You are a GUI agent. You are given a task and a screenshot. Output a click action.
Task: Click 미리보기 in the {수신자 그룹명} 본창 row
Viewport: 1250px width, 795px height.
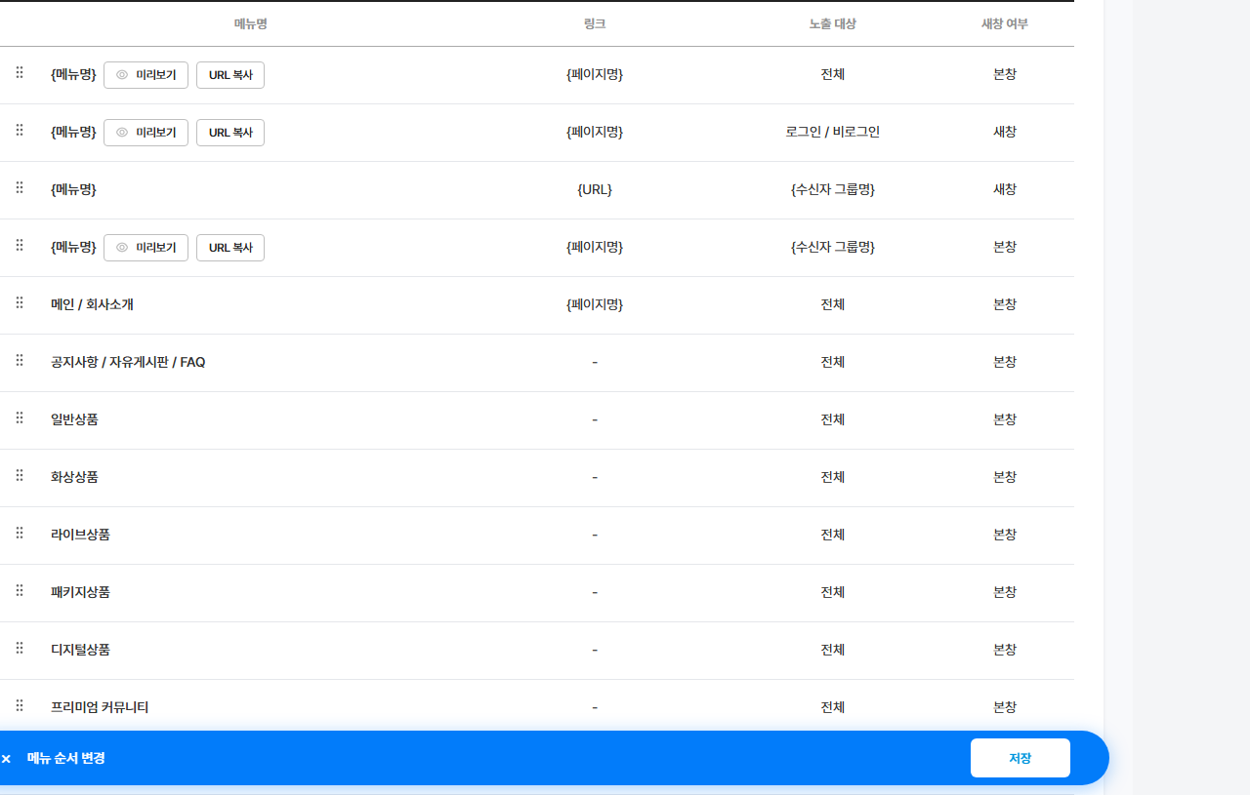click(x=146, y=248)
